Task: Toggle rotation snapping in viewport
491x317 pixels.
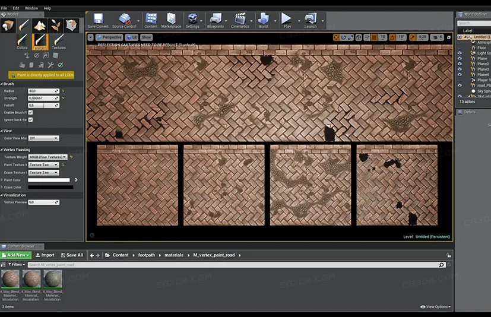Action: pos(392,37)
